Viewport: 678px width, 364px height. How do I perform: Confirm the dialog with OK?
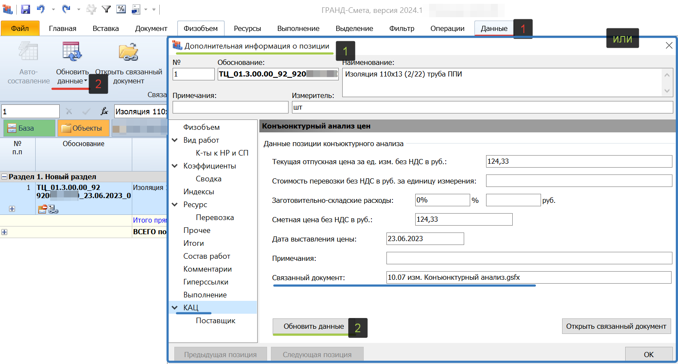pyautogui.click(x=649, y=355)
